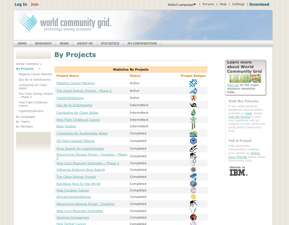Screen dimensions: 289x225
Task: Click the Help Fight Childhood Cancer figure badge
Action: click(x=193, y=120)
